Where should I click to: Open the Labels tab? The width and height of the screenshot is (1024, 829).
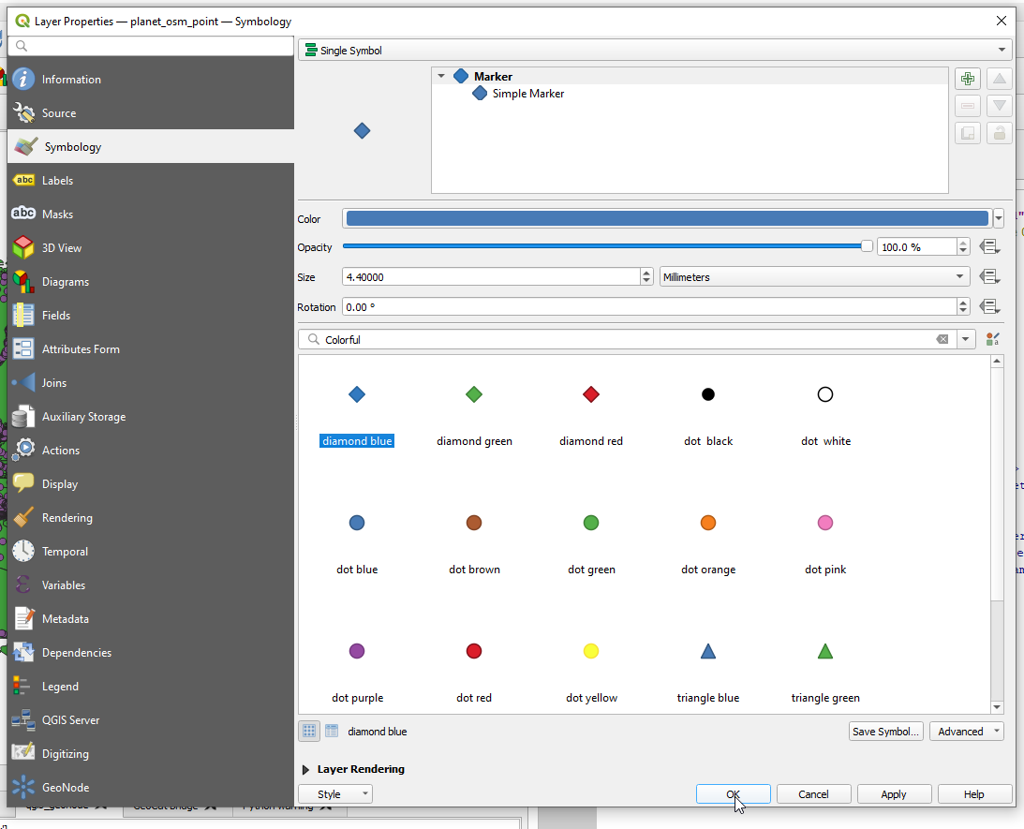tap(57, 181)
